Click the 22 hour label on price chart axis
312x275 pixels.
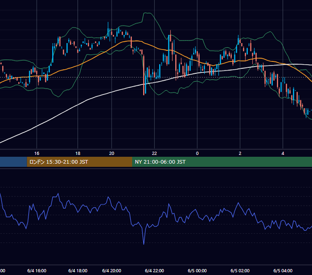tap(155, 154)
